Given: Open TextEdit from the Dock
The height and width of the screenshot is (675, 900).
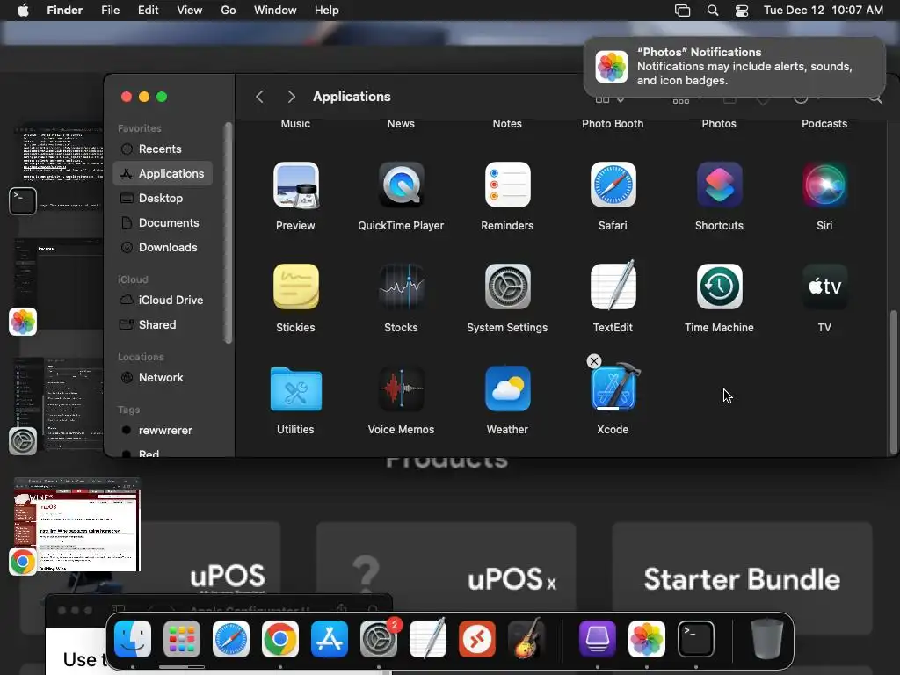Looking at the screenshot, I should coord(428,638).
